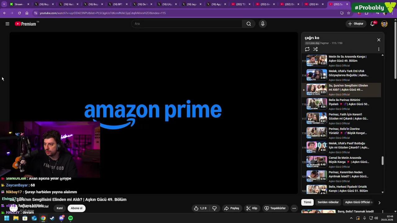
Task: Click the search magnifier button
Action: point(249,24)
